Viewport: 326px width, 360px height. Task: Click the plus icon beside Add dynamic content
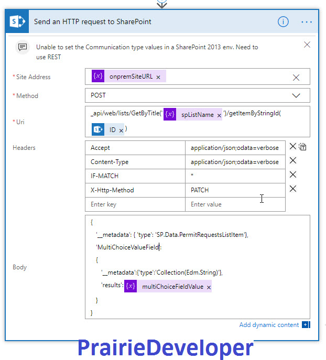[x=306, y=325]
